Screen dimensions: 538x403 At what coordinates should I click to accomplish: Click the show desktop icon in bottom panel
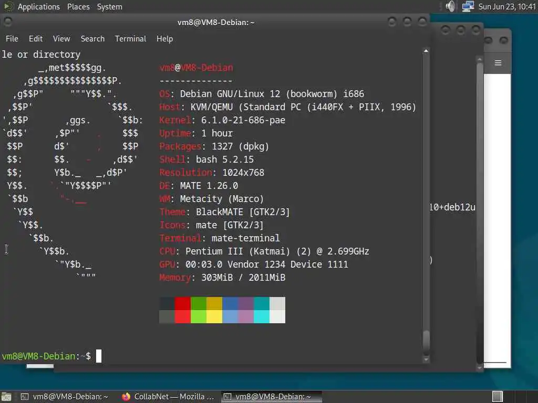click(x=6, y=397)
